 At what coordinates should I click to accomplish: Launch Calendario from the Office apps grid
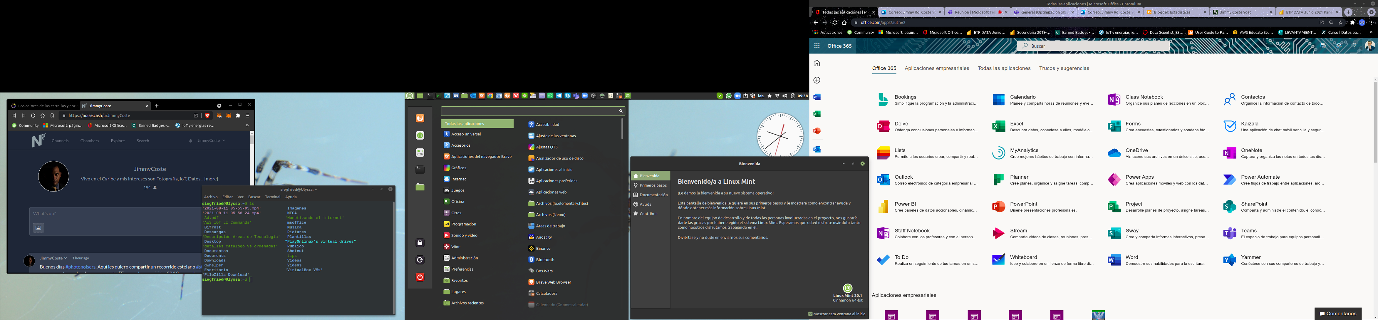pos(1043,100)
